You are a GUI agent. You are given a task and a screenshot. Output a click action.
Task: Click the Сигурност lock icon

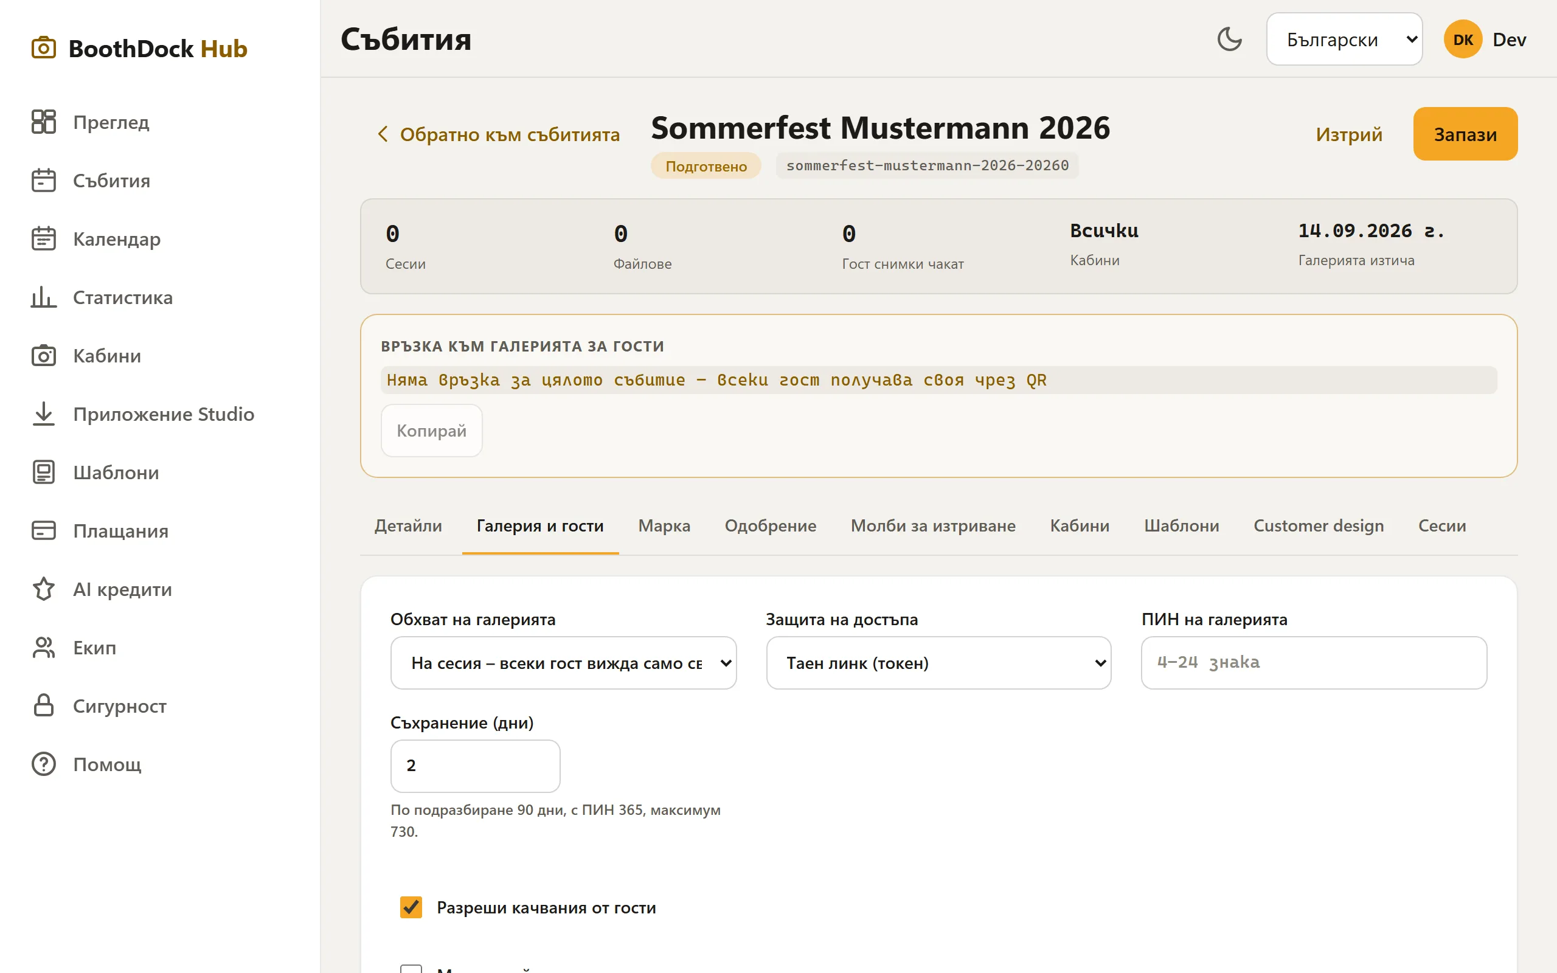[x=44, y=705]
